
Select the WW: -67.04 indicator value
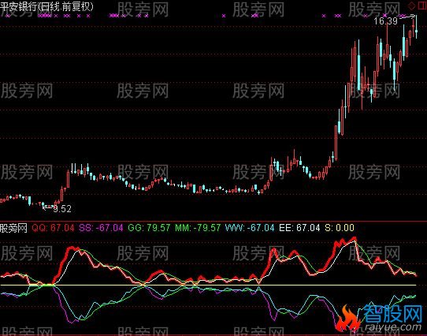pos(250,228)
